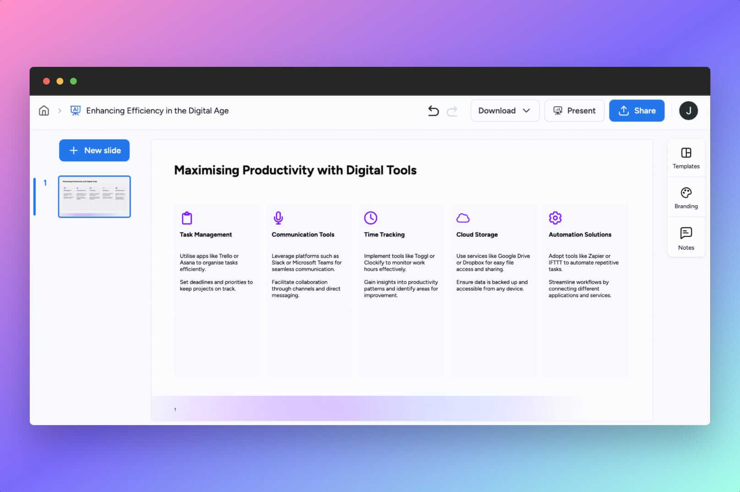The height and width of the screenshot is (492, 740).
Task: Navigate home via the house icon
Action: pyautogui.click(x=44, y=110)
